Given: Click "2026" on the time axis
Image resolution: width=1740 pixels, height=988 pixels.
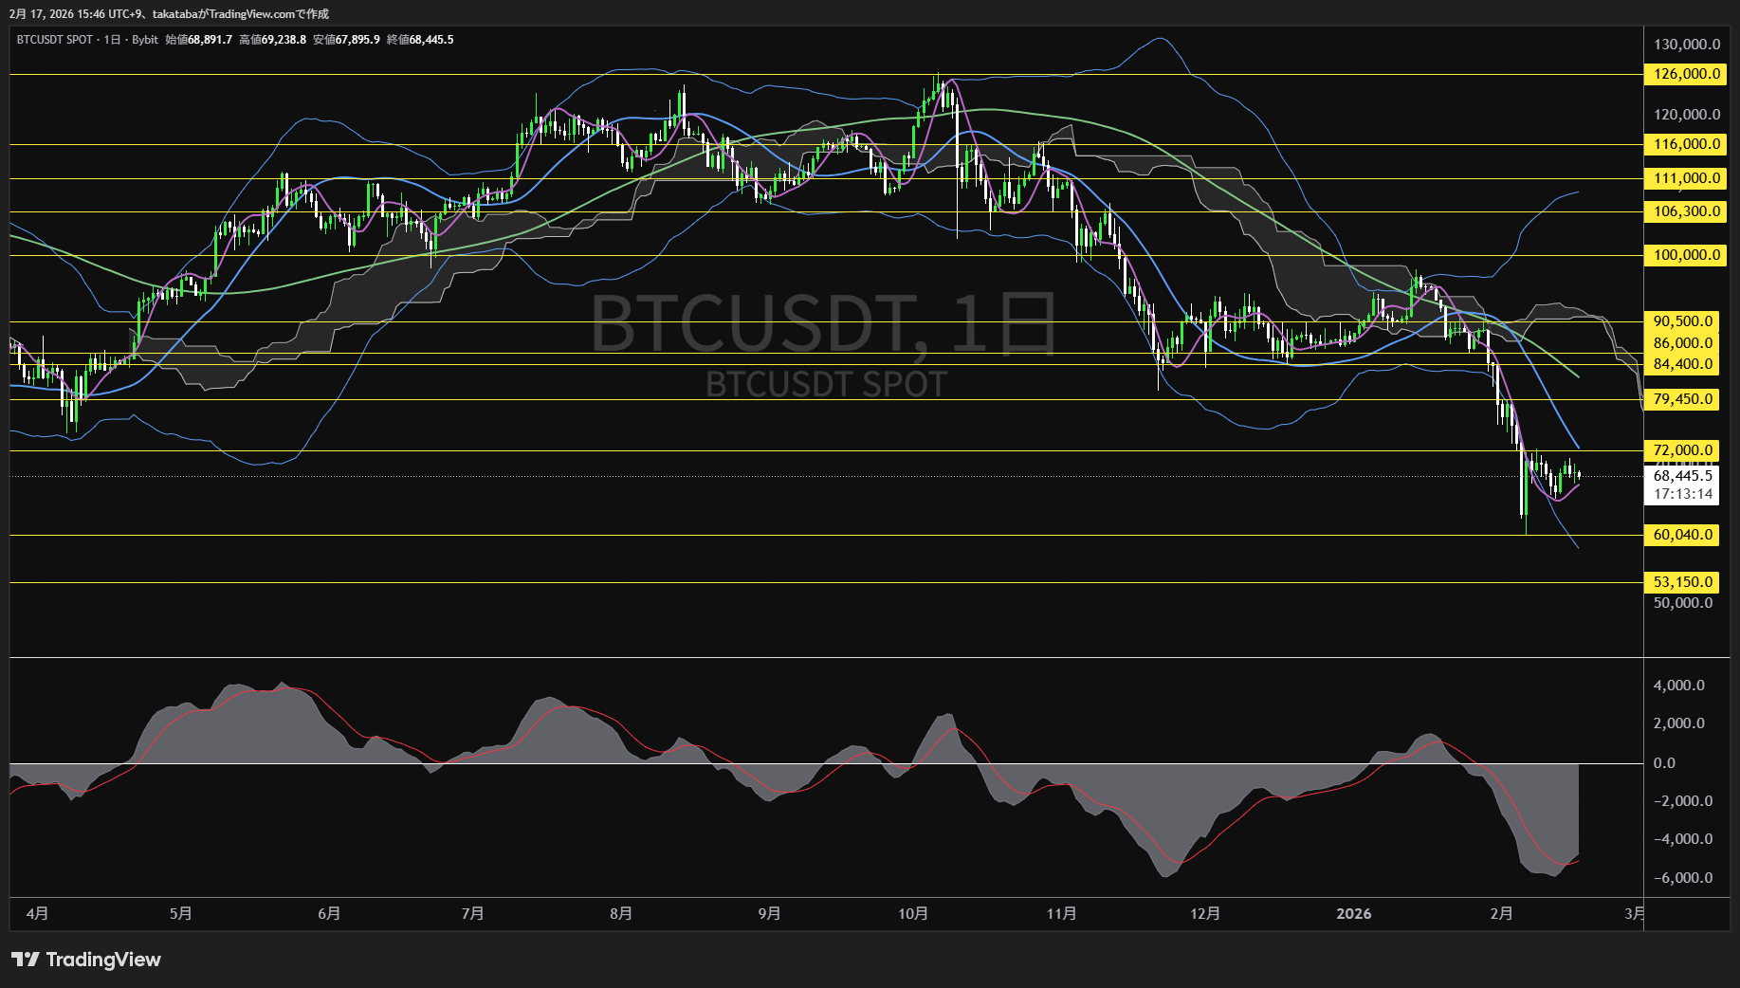Looking at the screenshot, I should pyautogui.click(x=1355, y=914).
